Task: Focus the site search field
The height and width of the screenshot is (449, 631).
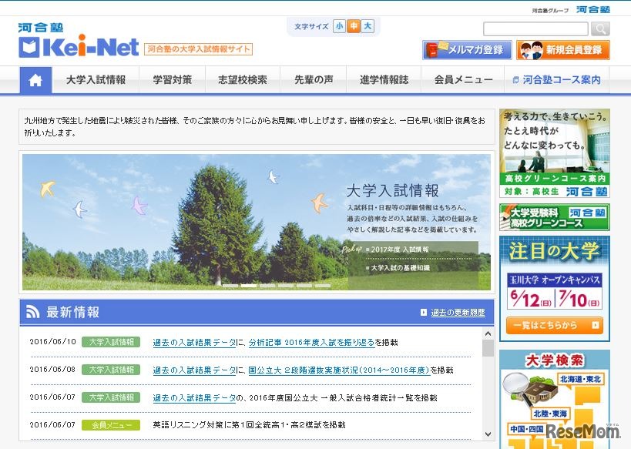Action: point(535,28)
